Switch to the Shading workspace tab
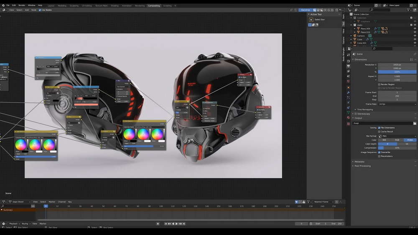The height and width of the screenshot is (235, 418). (x=115, y=5)
